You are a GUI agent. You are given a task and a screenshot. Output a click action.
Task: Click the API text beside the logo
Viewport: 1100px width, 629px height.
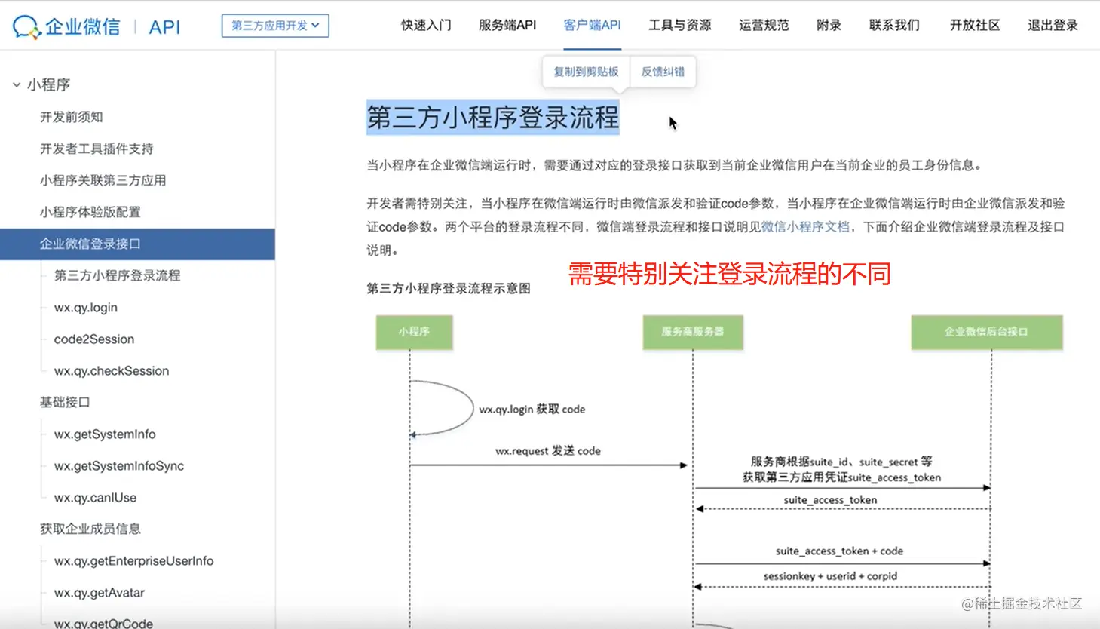[x=164, y=27]
